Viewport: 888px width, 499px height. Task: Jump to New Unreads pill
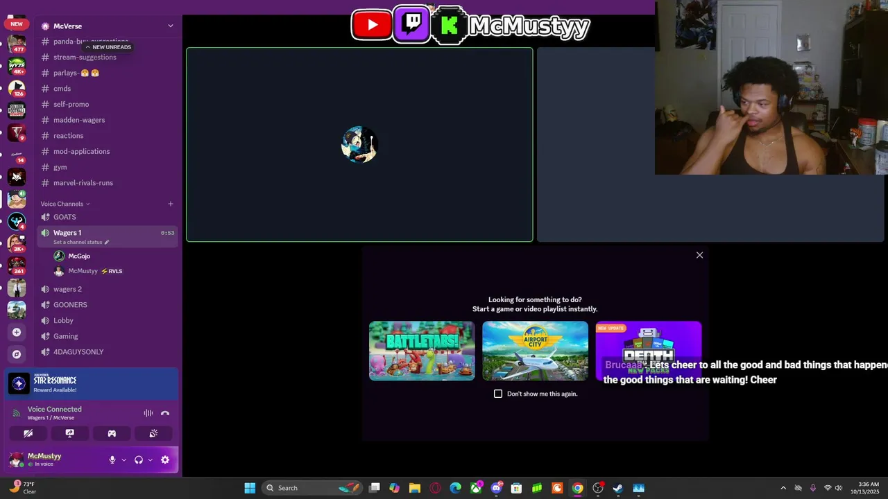tap(108, 47)
